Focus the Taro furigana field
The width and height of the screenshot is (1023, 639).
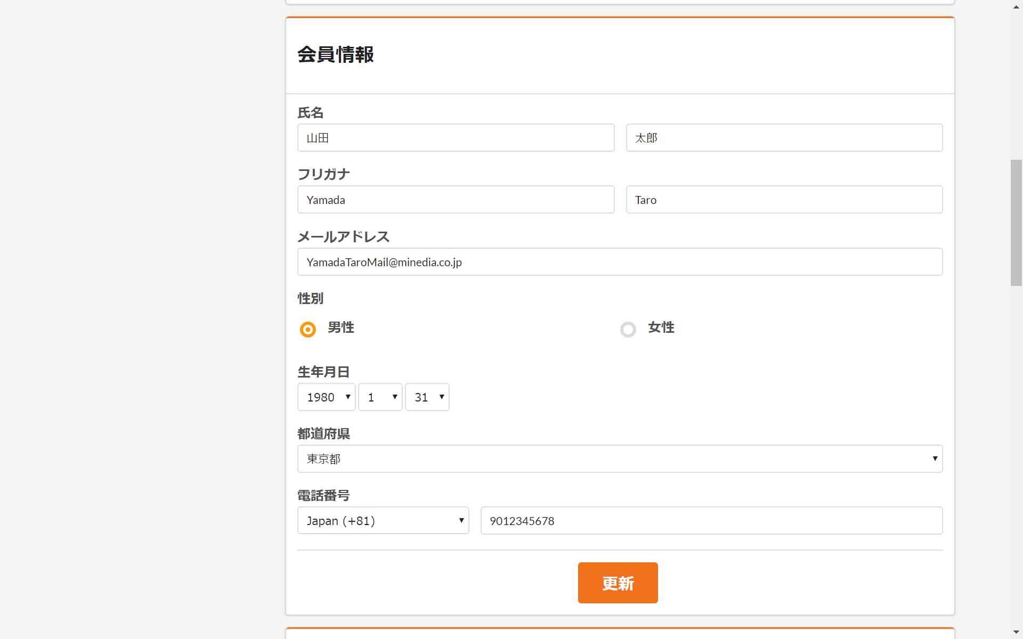click(784, 200)
